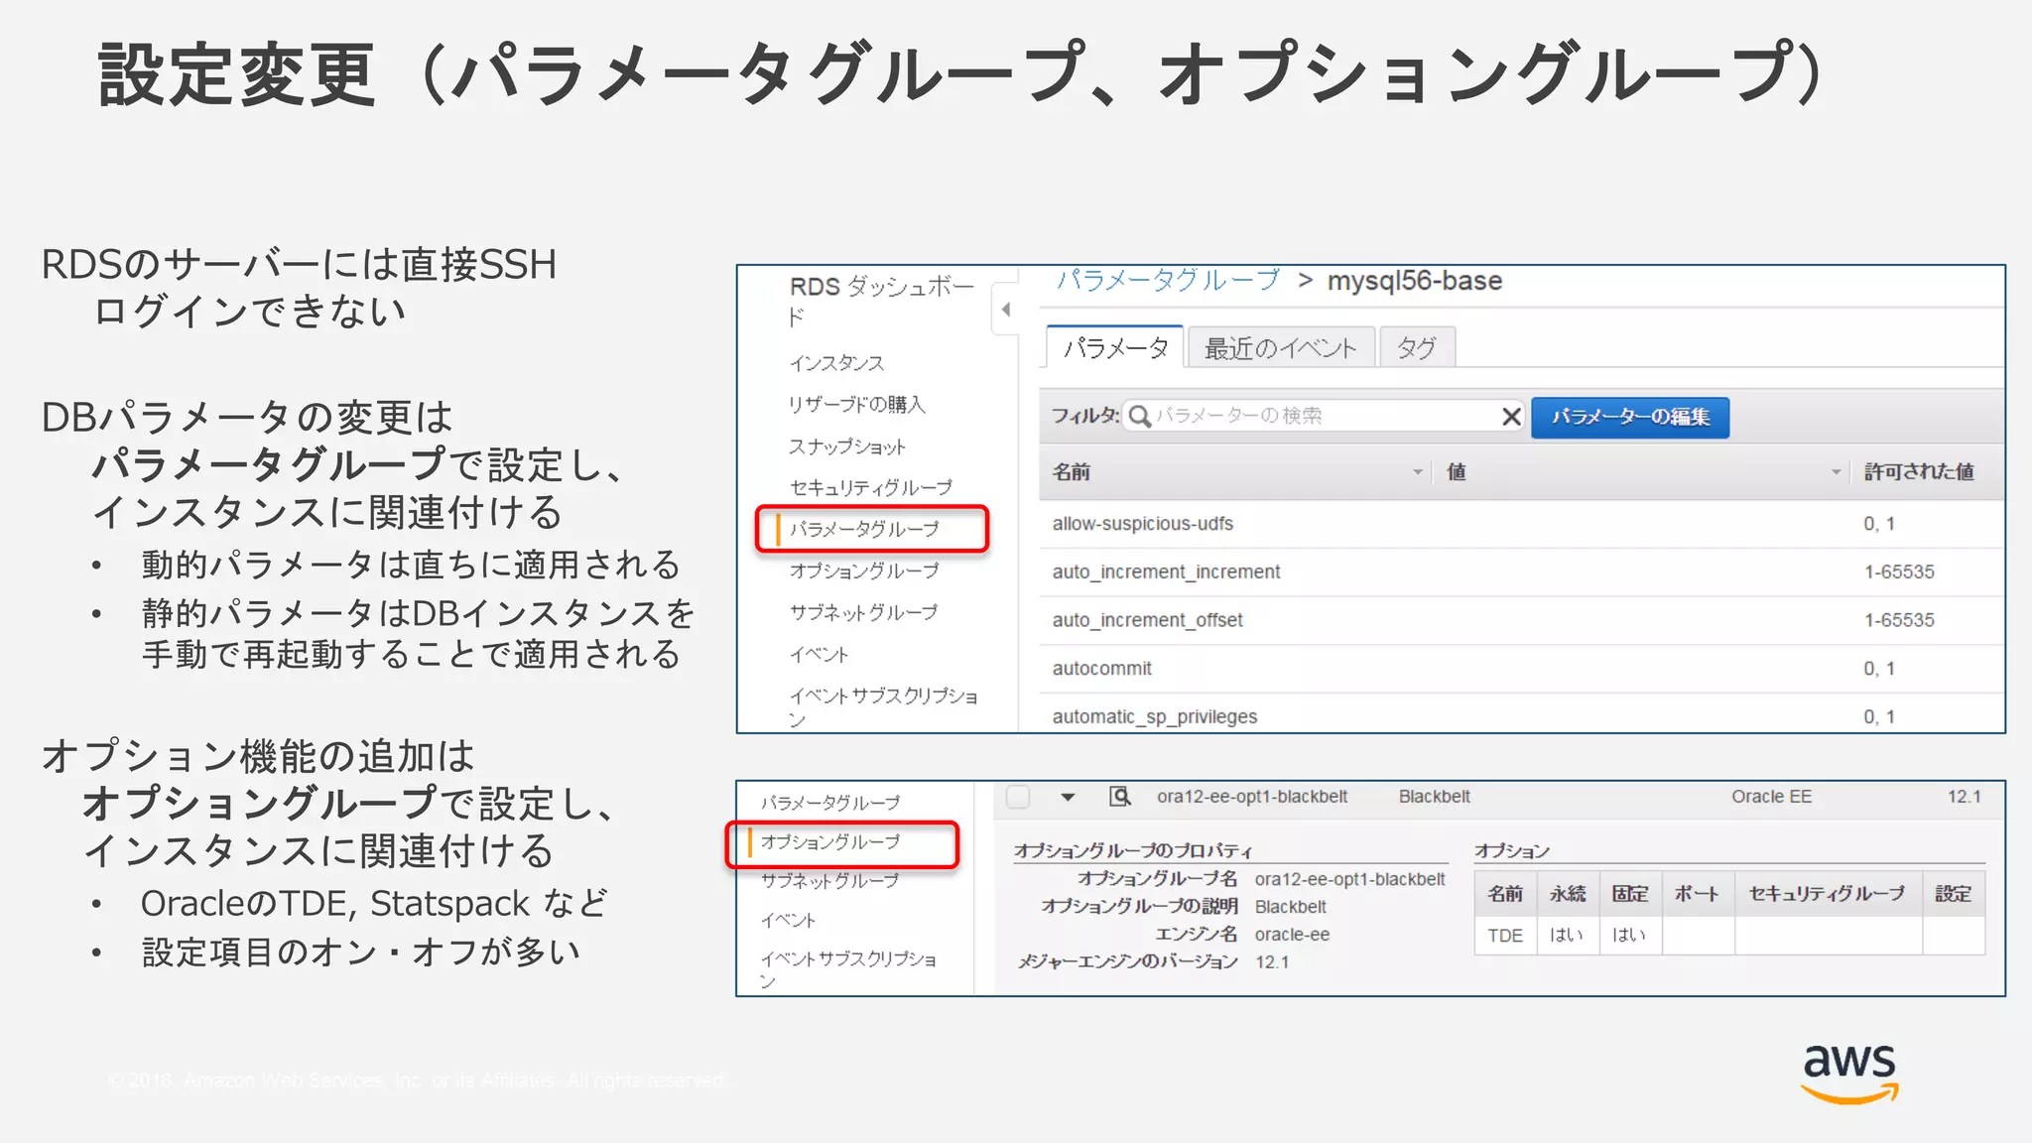Select オプショングループ in lower sidebar

(830, 842)
